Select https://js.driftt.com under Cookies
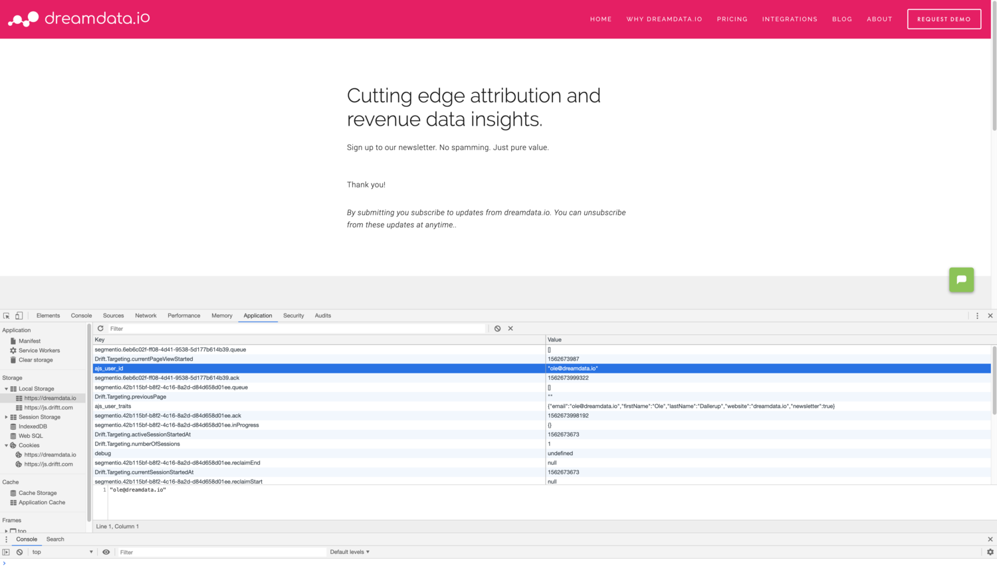 point(45,464)
